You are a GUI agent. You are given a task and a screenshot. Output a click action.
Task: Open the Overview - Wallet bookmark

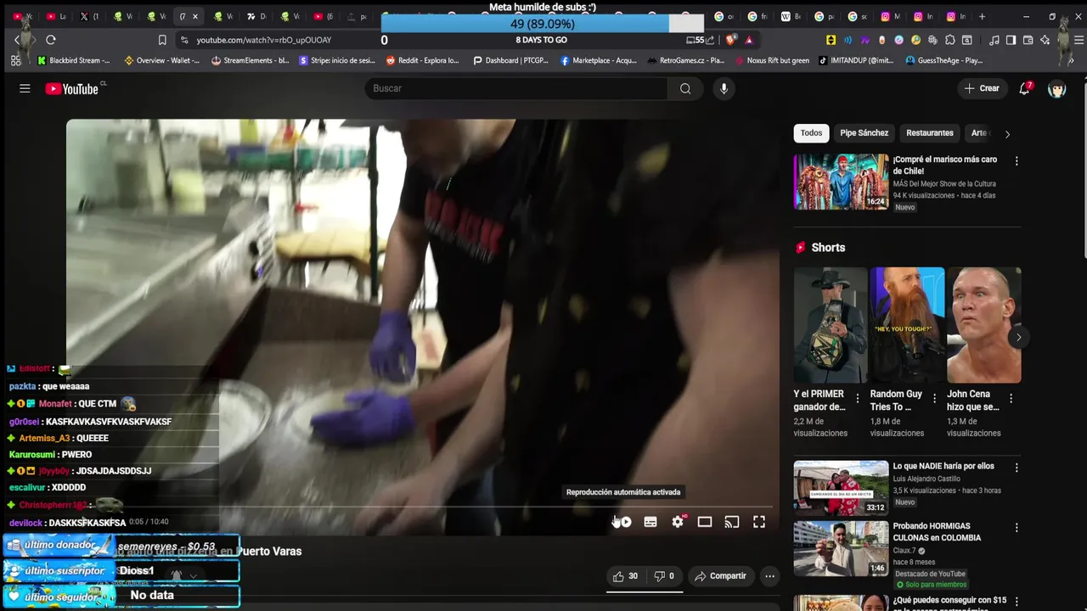pos(162,60)
